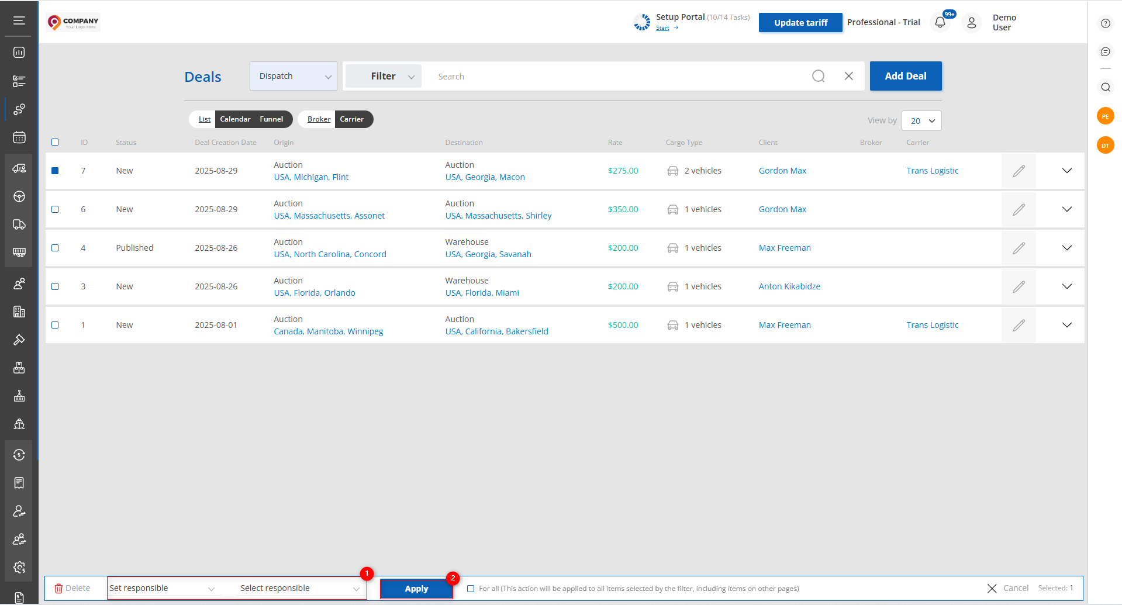Expand the row details for deal 6
The width and height of the screenshot is (1122, 605).
(1066, 209)
